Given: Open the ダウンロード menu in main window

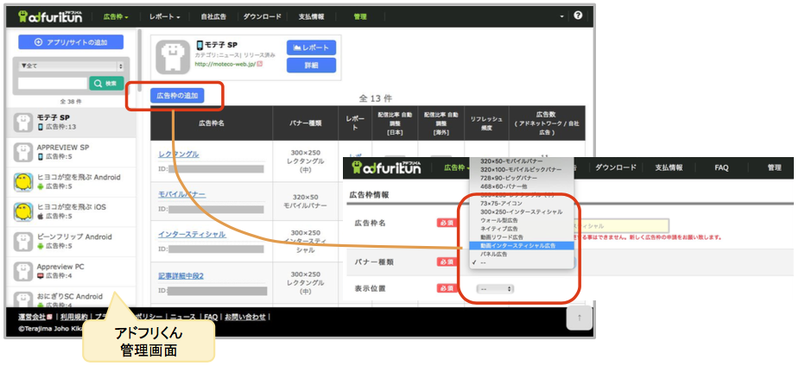Looking at the screenshot, I should click(x=262, y=16).
